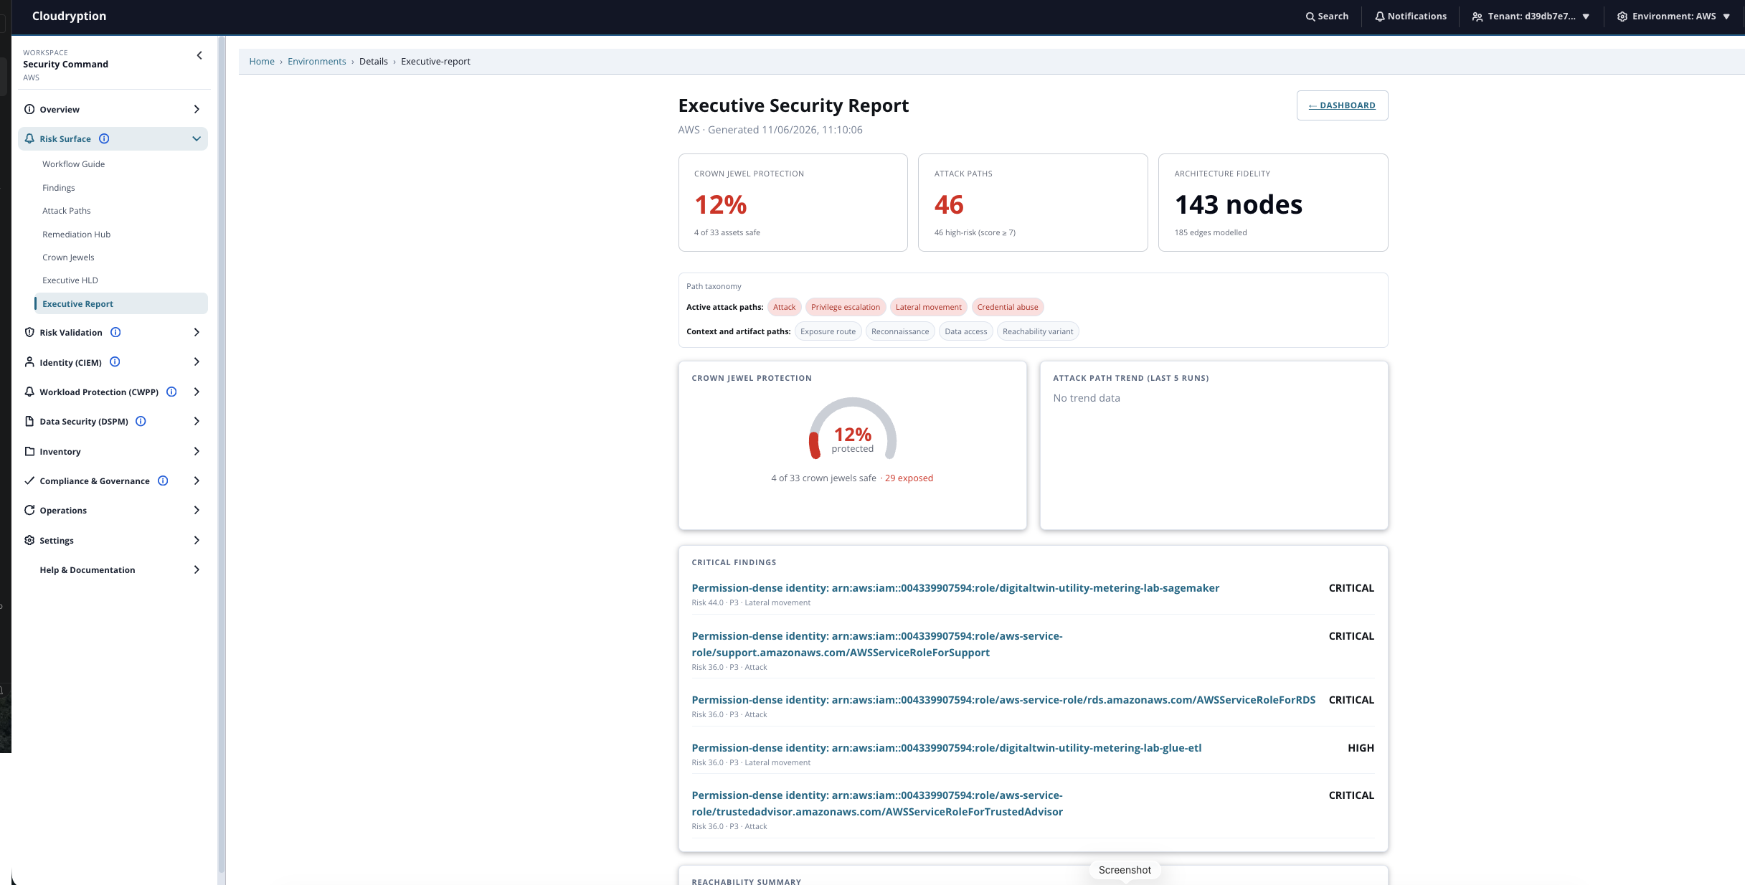Open the AWSServiceRoleForTrustedAdvisor finding link

(x=877, y=803)
